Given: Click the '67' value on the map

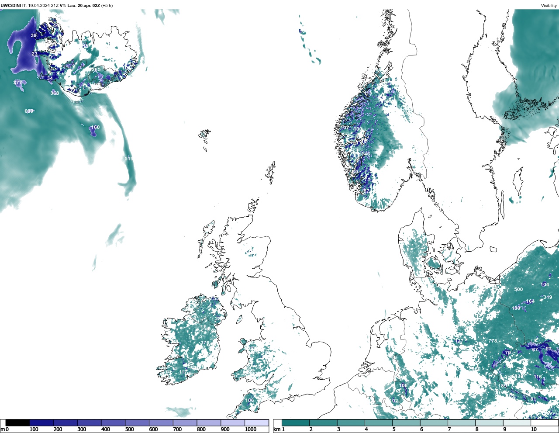Looking at the screenshot, I should (535, 349).
